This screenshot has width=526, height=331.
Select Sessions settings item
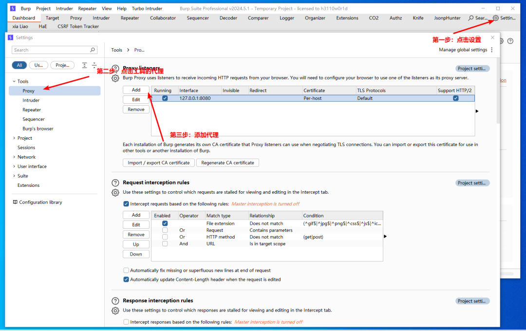tap(26, 147)
